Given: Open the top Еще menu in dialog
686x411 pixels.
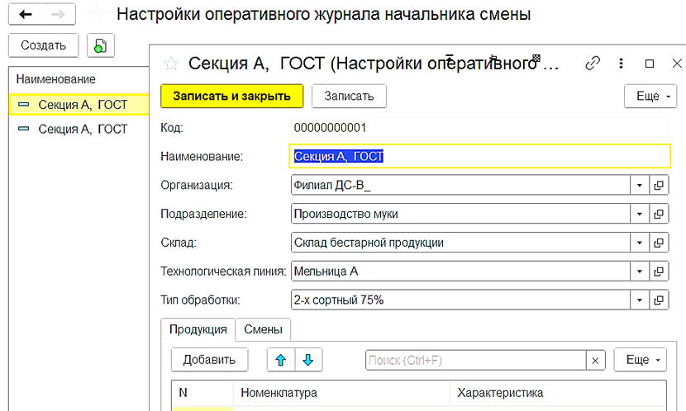Looking at the screenshot, I should point(650,96).
